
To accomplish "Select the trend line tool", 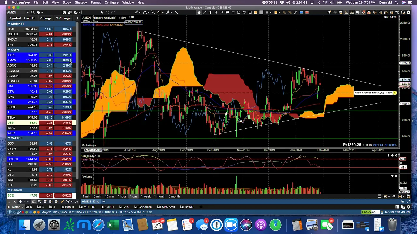I will (176, 12).
